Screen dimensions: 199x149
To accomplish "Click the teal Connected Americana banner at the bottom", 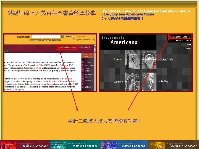I will pos(75,145).
